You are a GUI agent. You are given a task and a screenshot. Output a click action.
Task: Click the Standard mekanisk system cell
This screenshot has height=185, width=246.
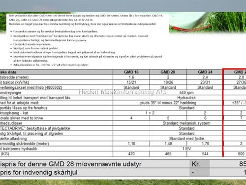coord(186,123)
